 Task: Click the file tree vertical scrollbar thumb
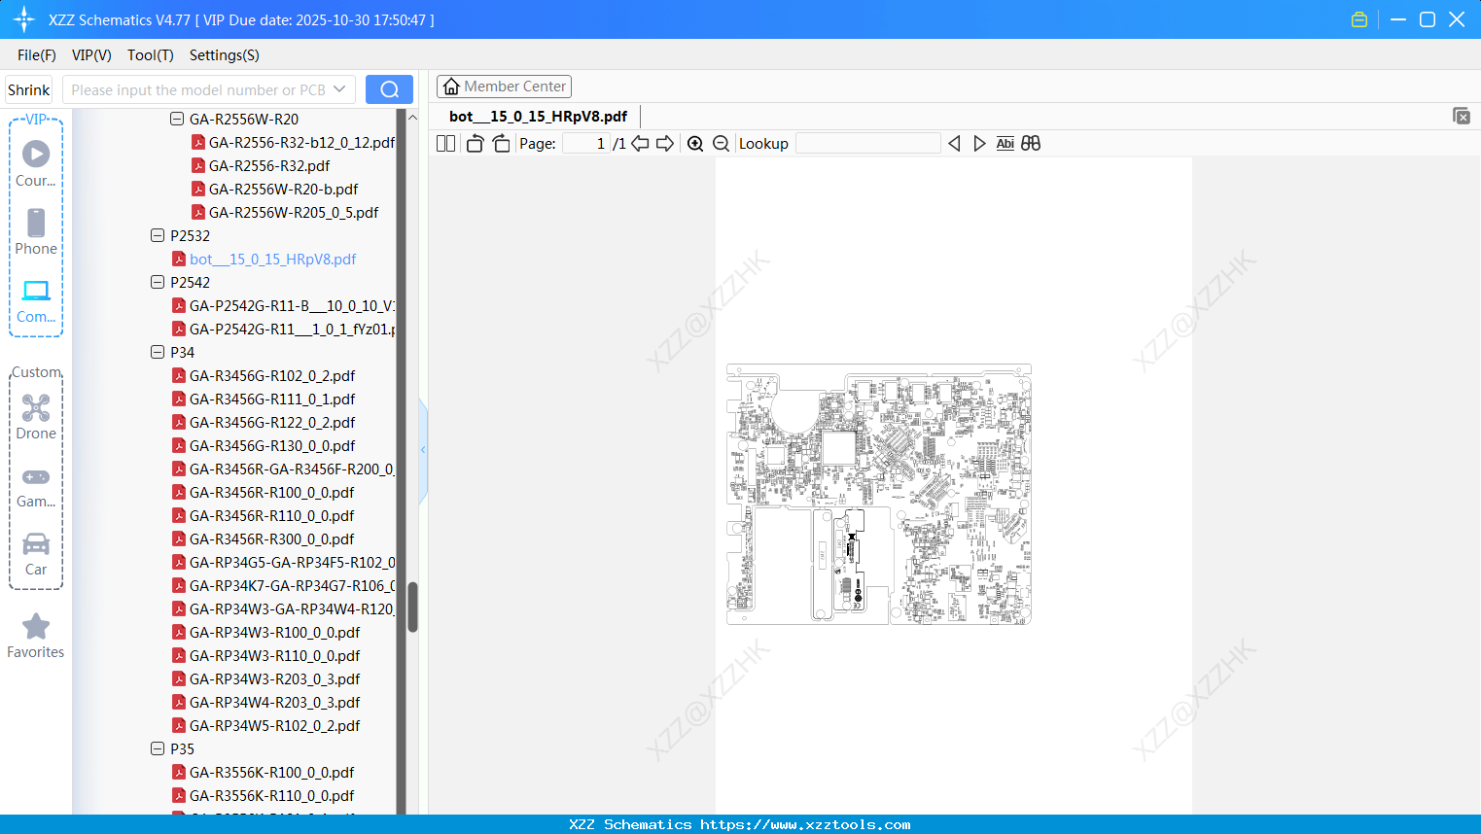click(x=412, y=608)
